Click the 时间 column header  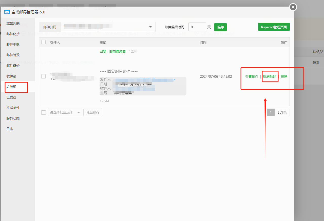[x=203, y=42]
